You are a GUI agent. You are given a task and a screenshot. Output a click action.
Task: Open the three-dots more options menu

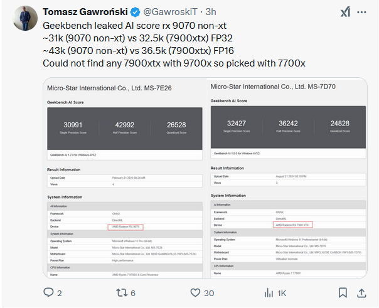pyautogui.click(x=363, y=11)
